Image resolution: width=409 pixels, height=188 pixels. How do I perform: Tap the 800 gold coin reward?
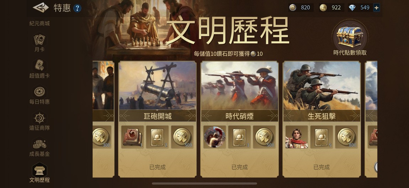(346, 137)
